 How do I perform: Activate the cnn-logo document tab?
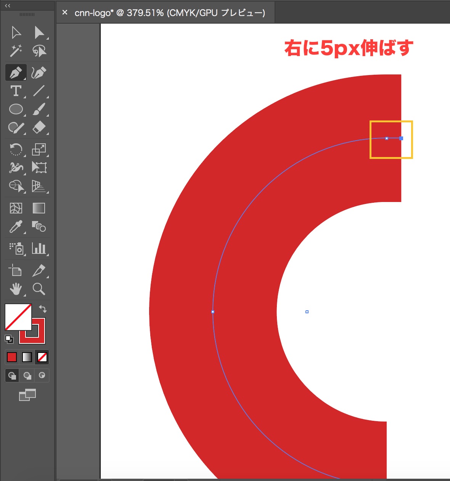[x=170, y=13]
